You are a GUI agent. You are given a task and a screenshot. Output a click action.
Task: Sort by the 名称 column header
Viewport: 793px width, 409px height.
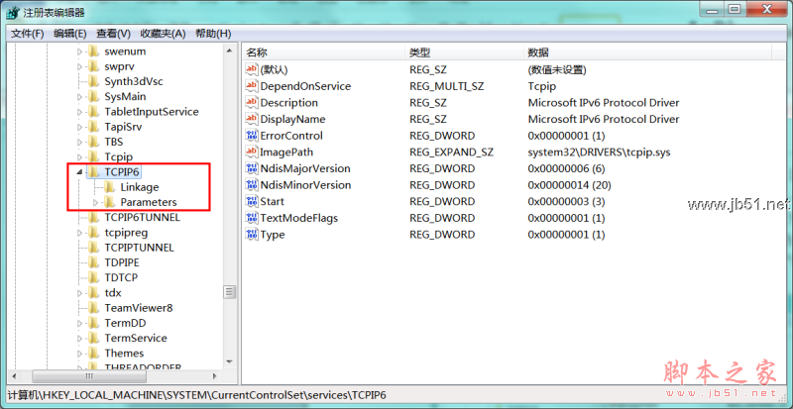(x=257, y=51)
